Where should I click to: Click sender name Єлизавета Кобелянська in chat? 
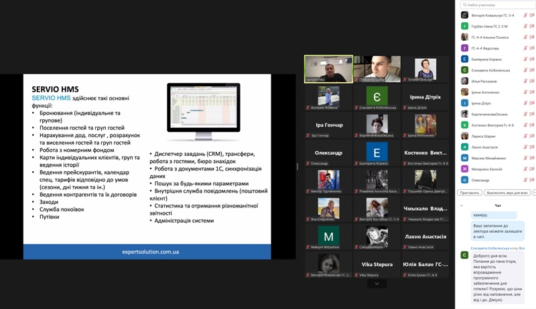[x=490, y=248]
